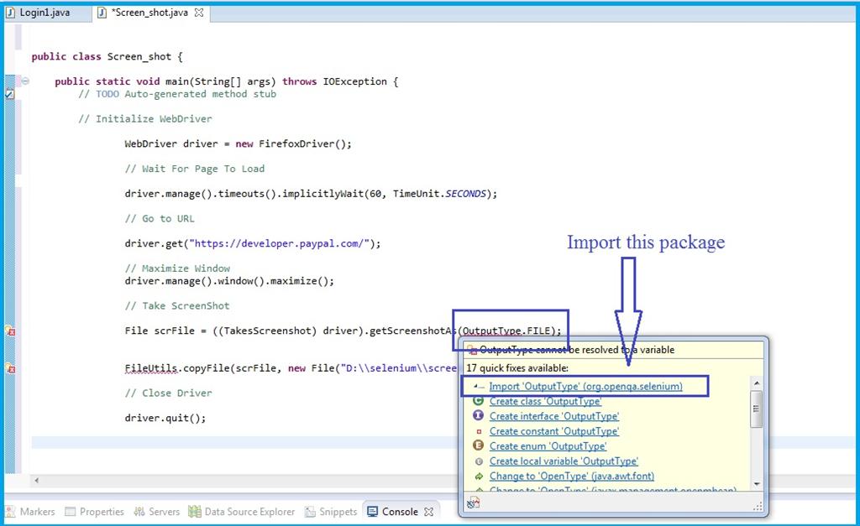Open the Data Source Explorer tab
The width and height of the screenshot is (860, 526).
(x=241, y=512)
